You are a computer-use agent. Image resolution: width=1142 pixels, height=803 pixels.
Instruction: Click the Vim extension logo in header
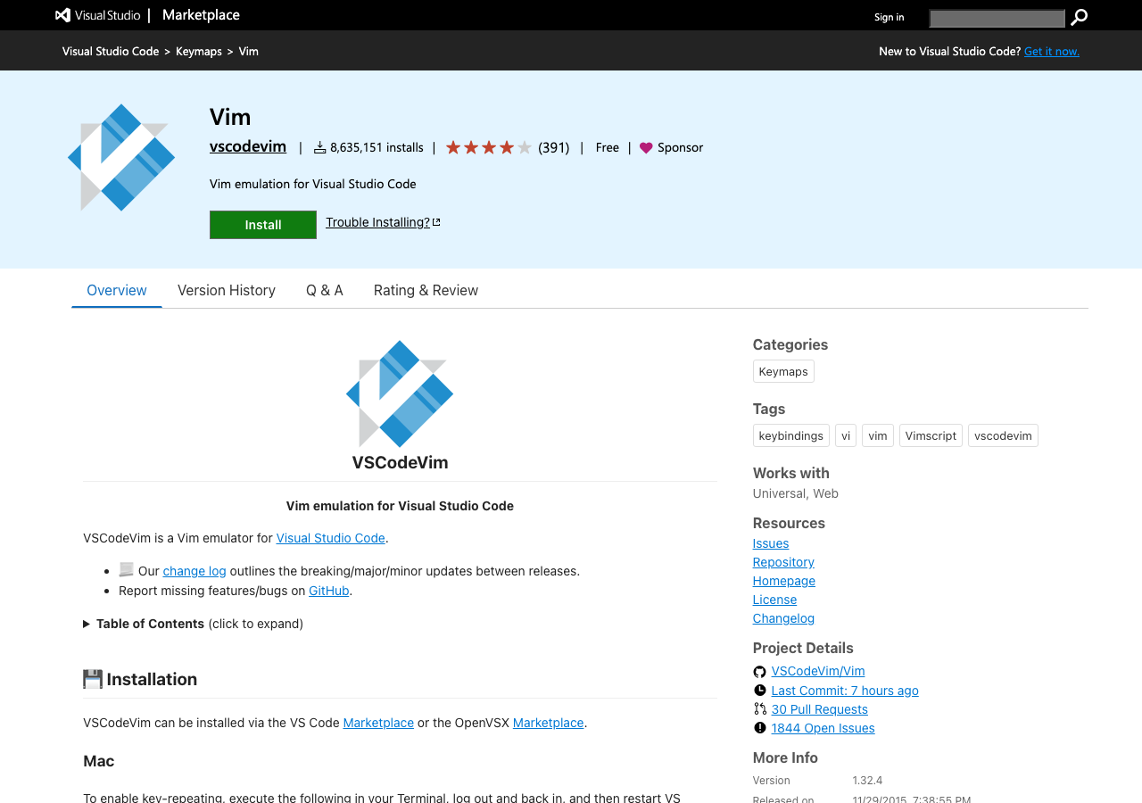[121, 158]
